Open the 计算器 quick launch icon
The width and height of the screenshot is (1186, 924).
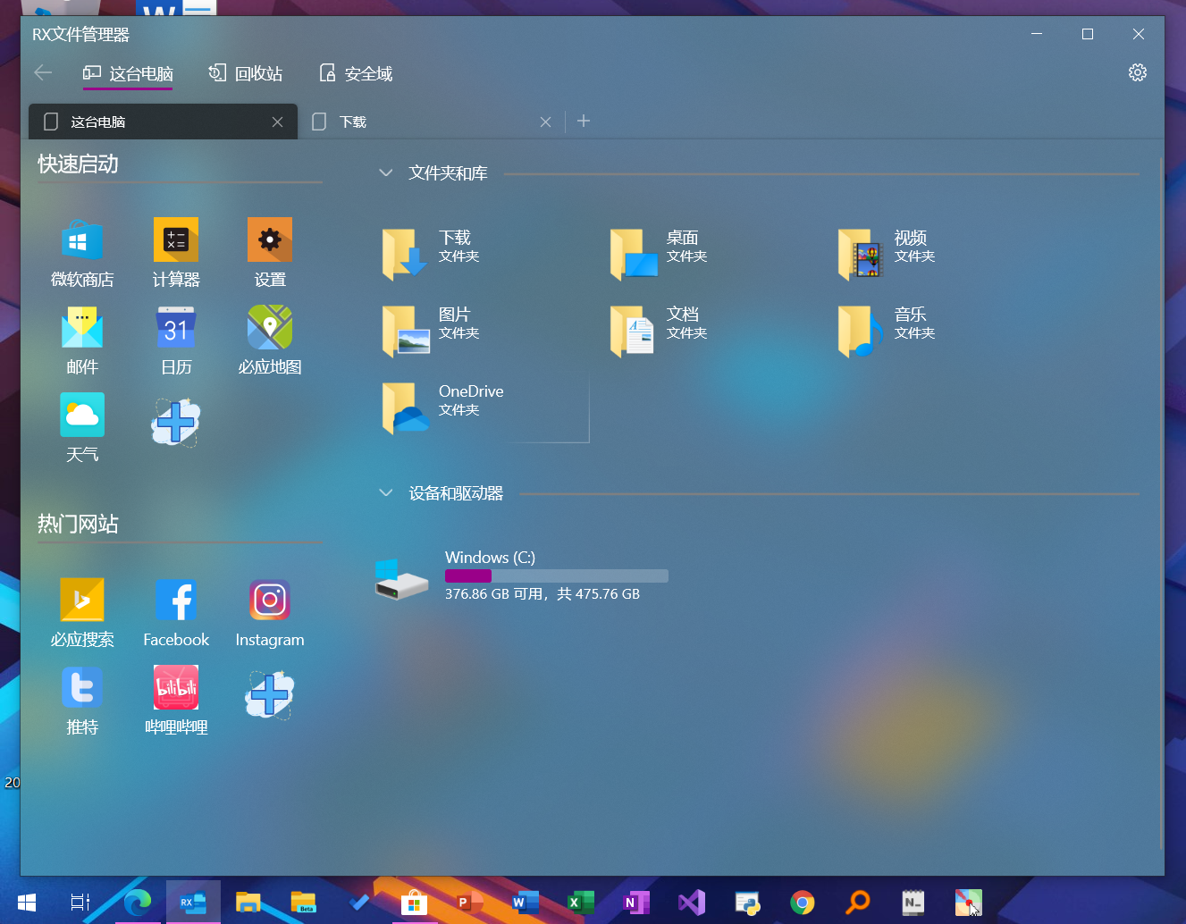pyautogui.click(x=175, y=239)
